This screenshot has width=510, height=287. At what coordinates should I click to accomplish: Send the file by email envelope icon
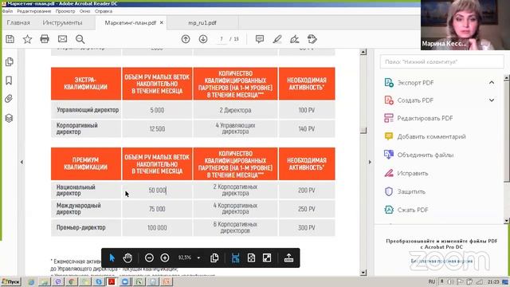pos(62,39)
